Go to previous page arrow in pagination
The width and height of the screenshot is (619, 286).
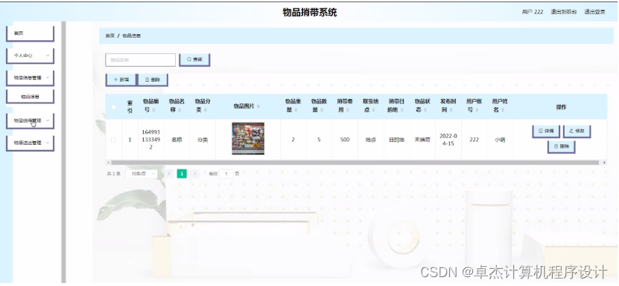pos(169,173)
